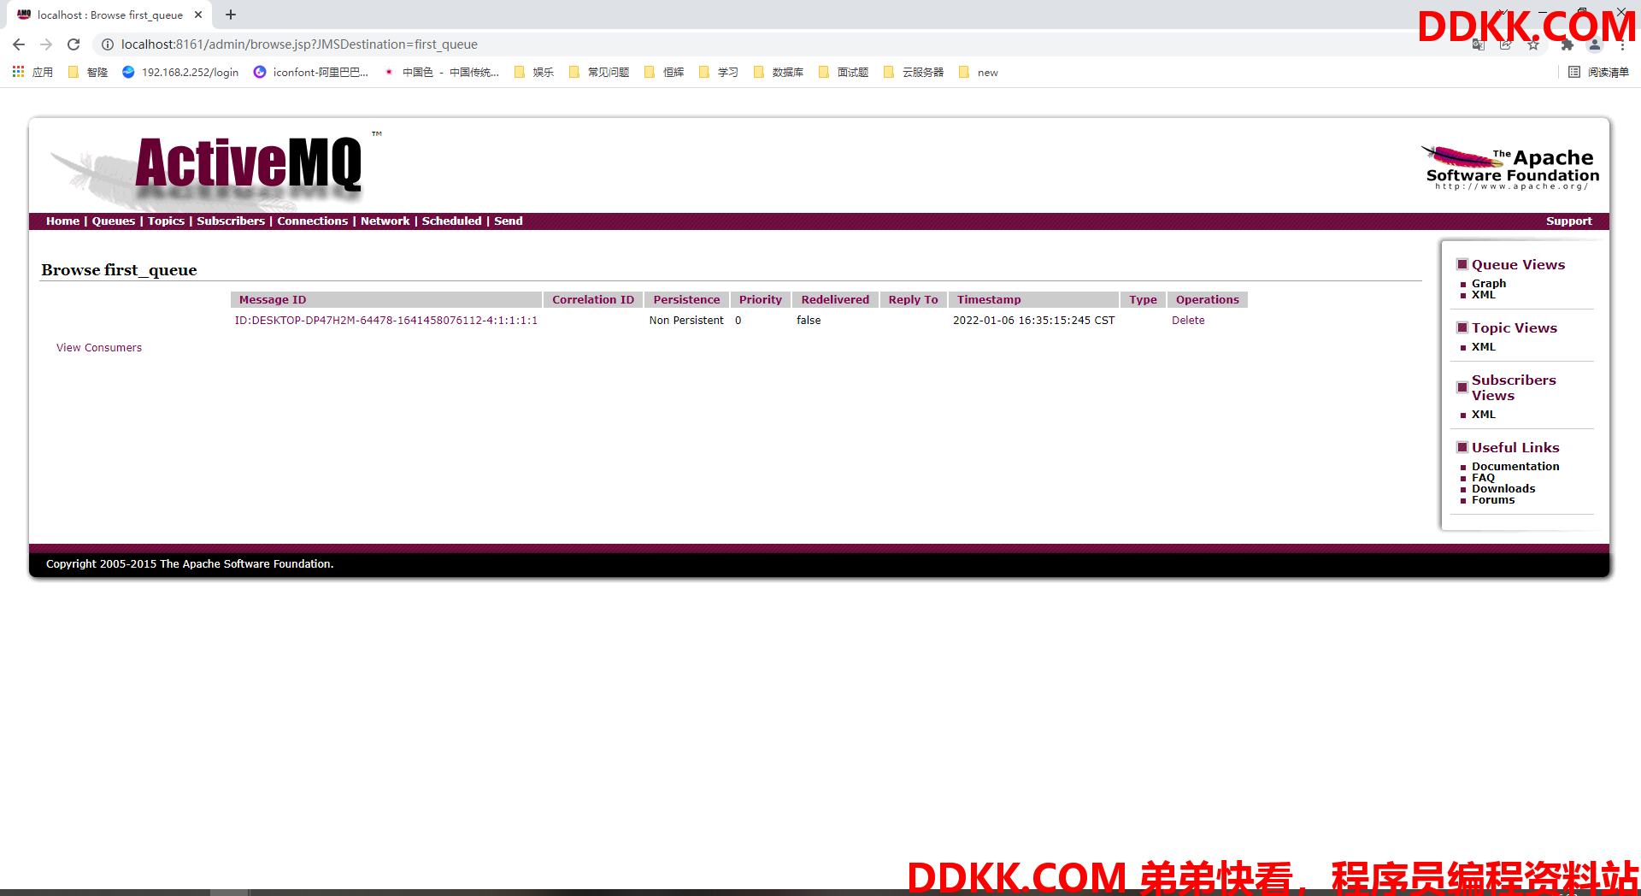Open the XML link under Topic Views
The image size is (1641, 896).
pos(1484,347)
